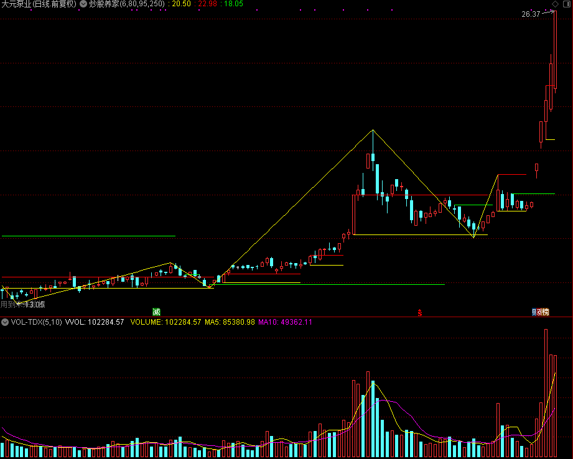Open the VOL-TDX indicator dropdown arrow
Image resolution: width=573 pixels, height=459 pixels.
pyautogui.click(x=5, y=322)
